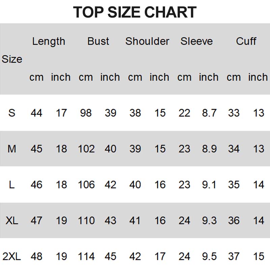Click the Shoulder column header
Screen dimensions: 270x270
coord(147,41)
